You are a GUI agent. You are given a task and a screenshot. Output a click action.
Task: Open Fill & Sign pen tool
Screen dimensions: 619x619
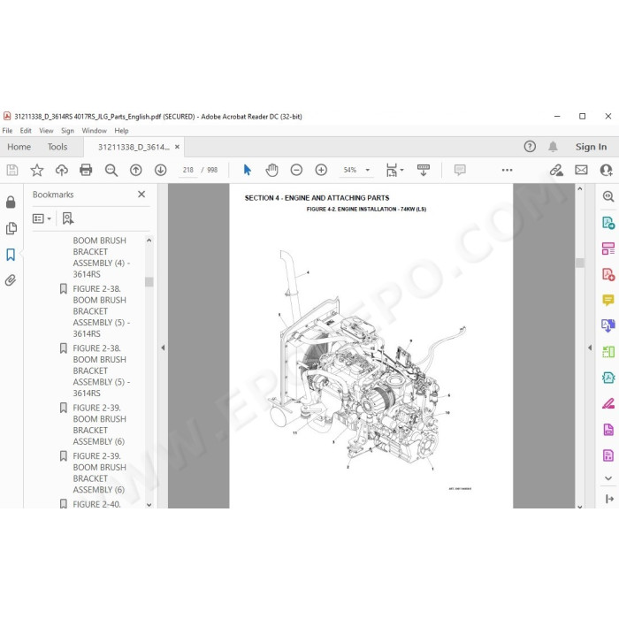[608, 403]
